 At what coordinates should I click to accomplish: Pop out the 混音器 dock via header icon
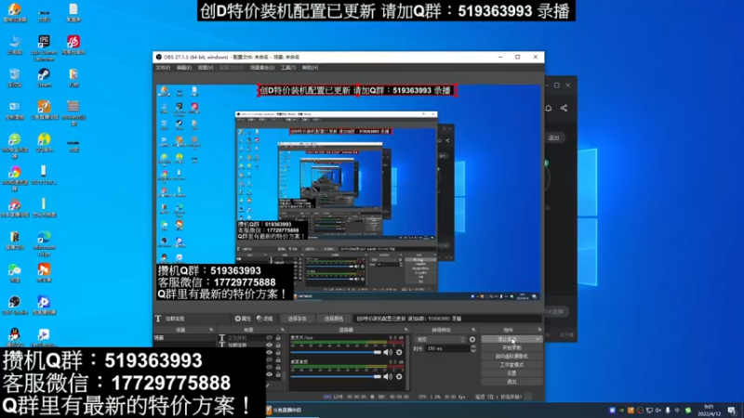point(406,330)
